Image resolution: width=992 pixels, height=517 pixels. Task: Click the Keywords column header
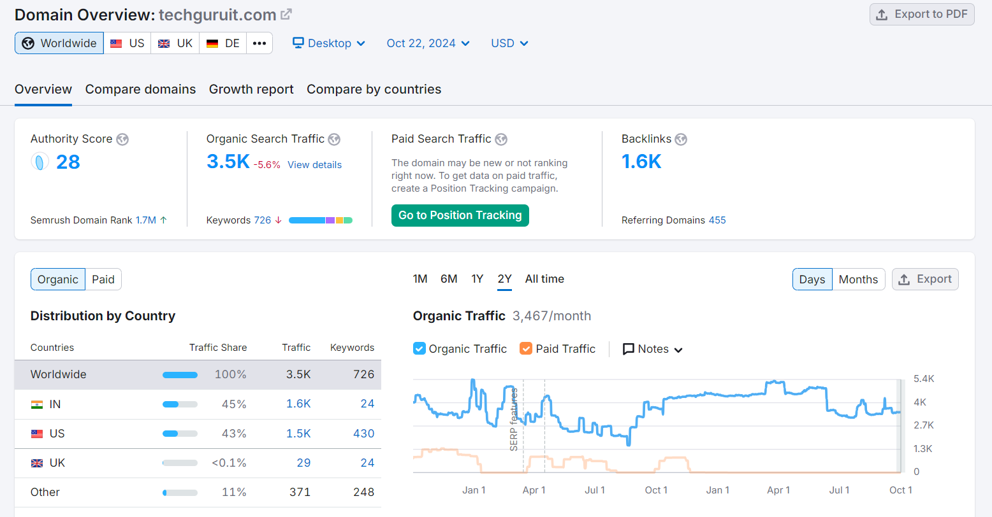click(352, 348)
